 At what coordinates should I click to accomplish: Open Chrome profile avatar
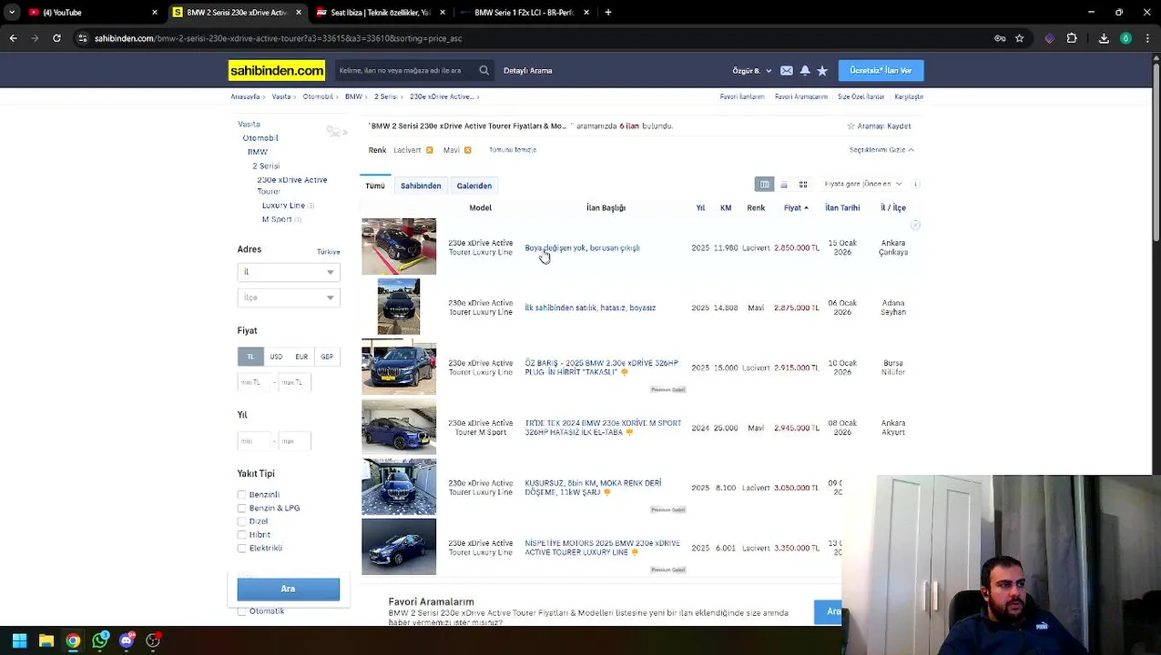(1125, 38)
